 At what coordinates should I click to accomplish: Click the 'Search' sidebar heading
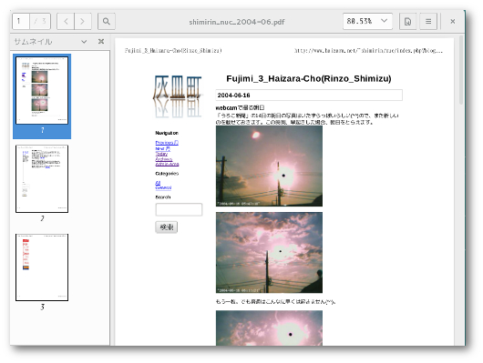point(162,197)
